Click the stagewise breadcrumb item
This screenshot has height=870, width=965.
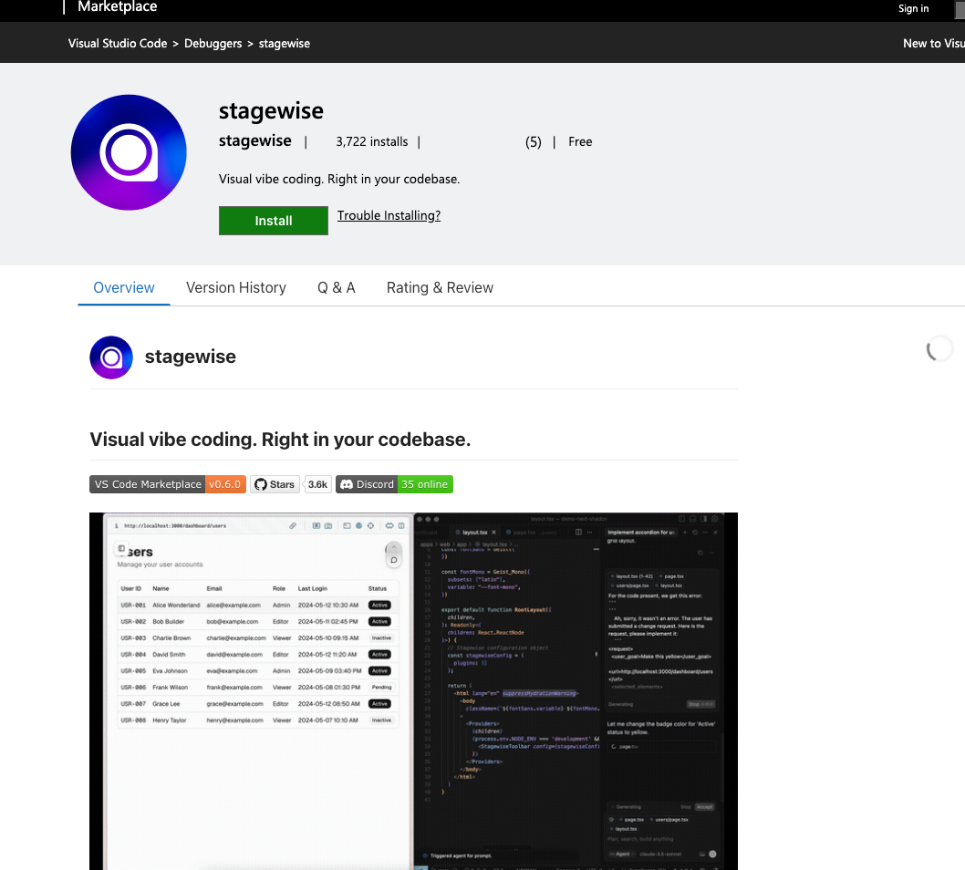coord(285,44)
